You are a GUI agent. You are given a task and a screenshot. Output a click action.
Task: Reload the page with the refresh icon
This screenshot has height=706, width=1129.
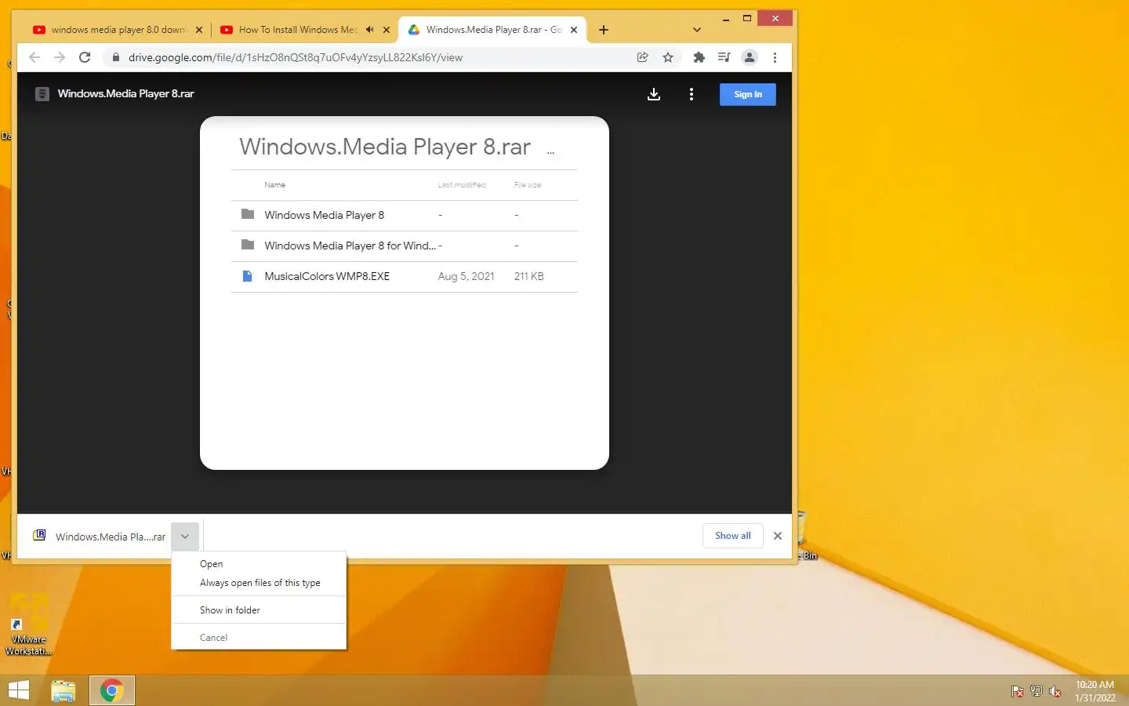point(85,57)
